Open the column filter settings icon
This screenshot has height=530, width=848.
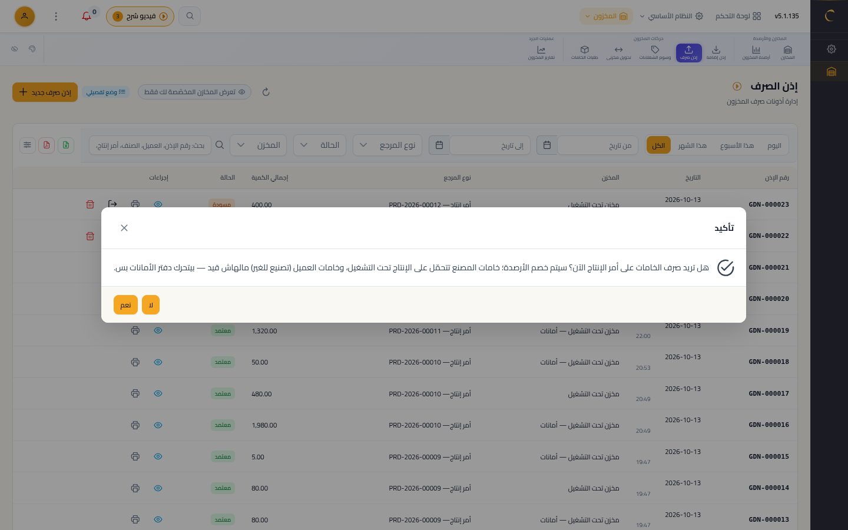pos(28,145)
